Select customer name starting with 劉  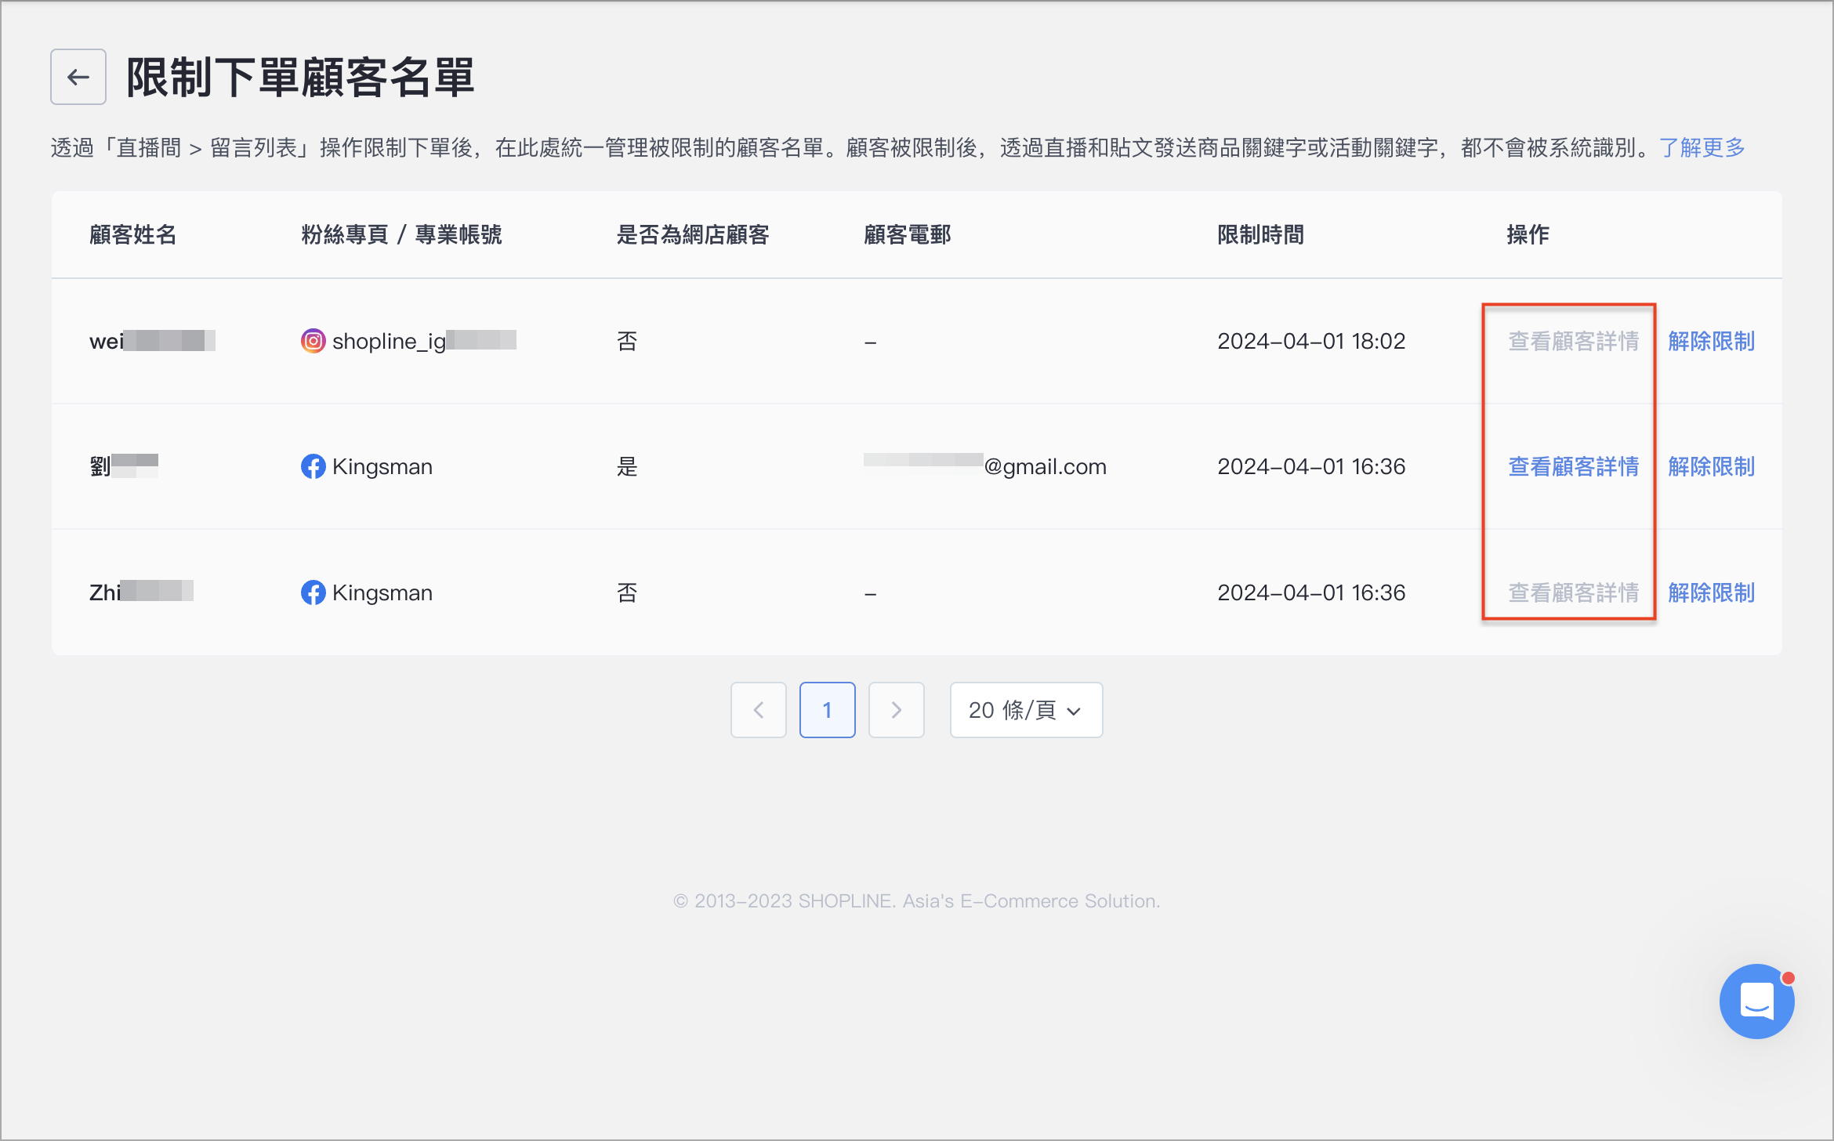(124, 466)
